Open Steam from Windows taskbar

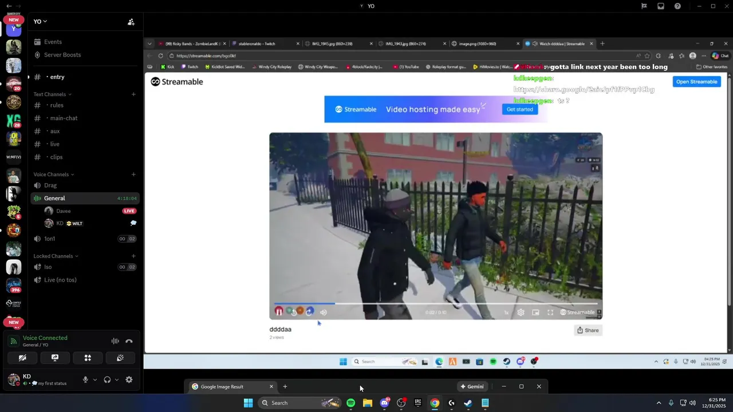tap(468, 403)
